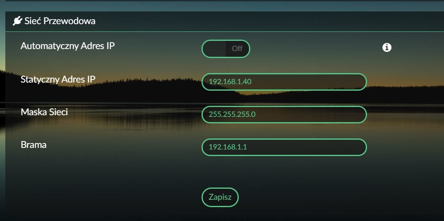Save settings with the Zapisz button
Screen dimensions: 444x221
coord(220,197)
